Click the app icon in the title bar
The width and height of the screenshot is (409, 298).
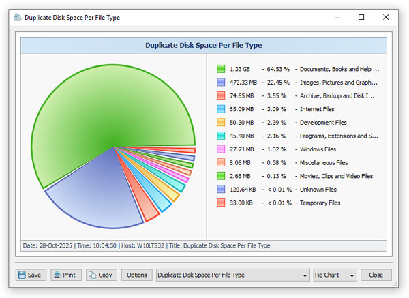tap(18, 17)
